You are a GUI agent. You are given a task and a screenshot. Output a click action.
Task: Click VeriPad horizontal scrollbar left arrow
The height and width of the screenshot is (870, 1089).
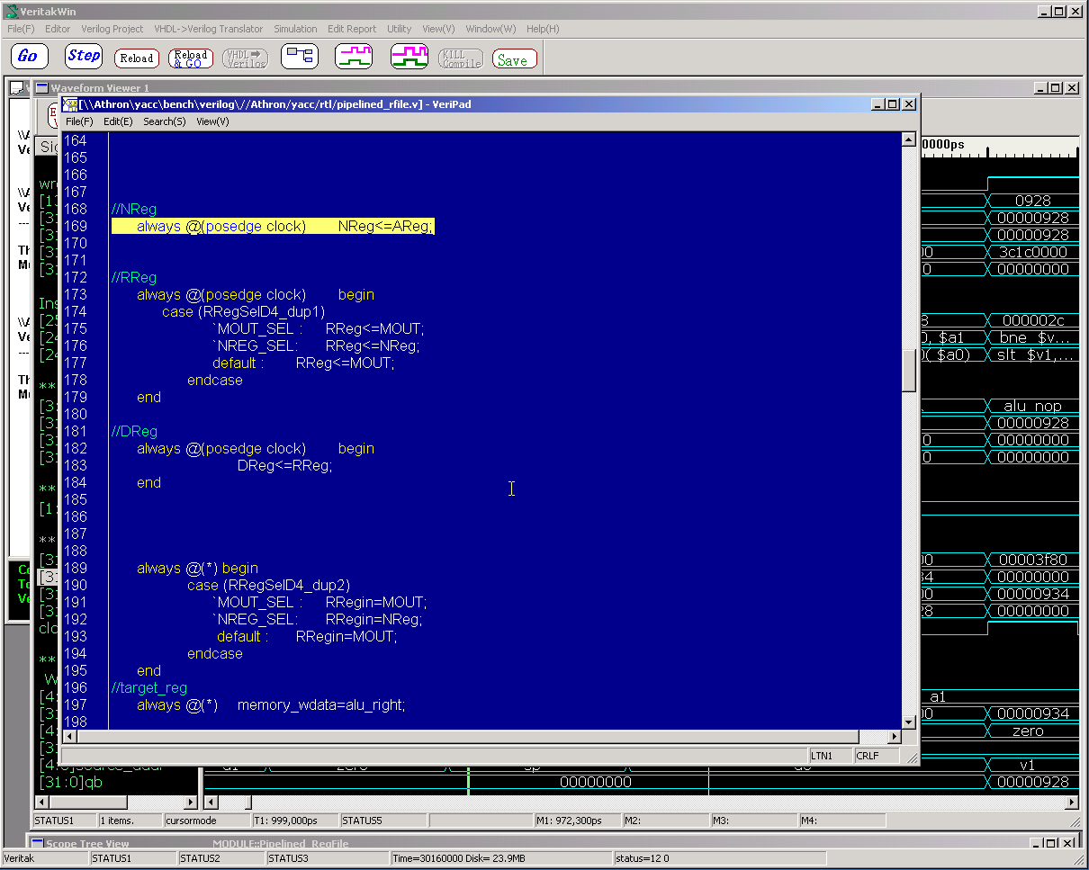point(68,737)
